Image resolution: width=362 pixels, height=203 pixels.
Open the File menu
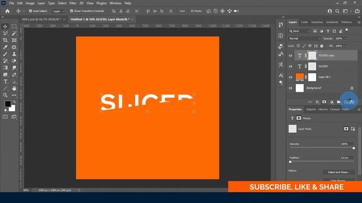tap(11, 3)
